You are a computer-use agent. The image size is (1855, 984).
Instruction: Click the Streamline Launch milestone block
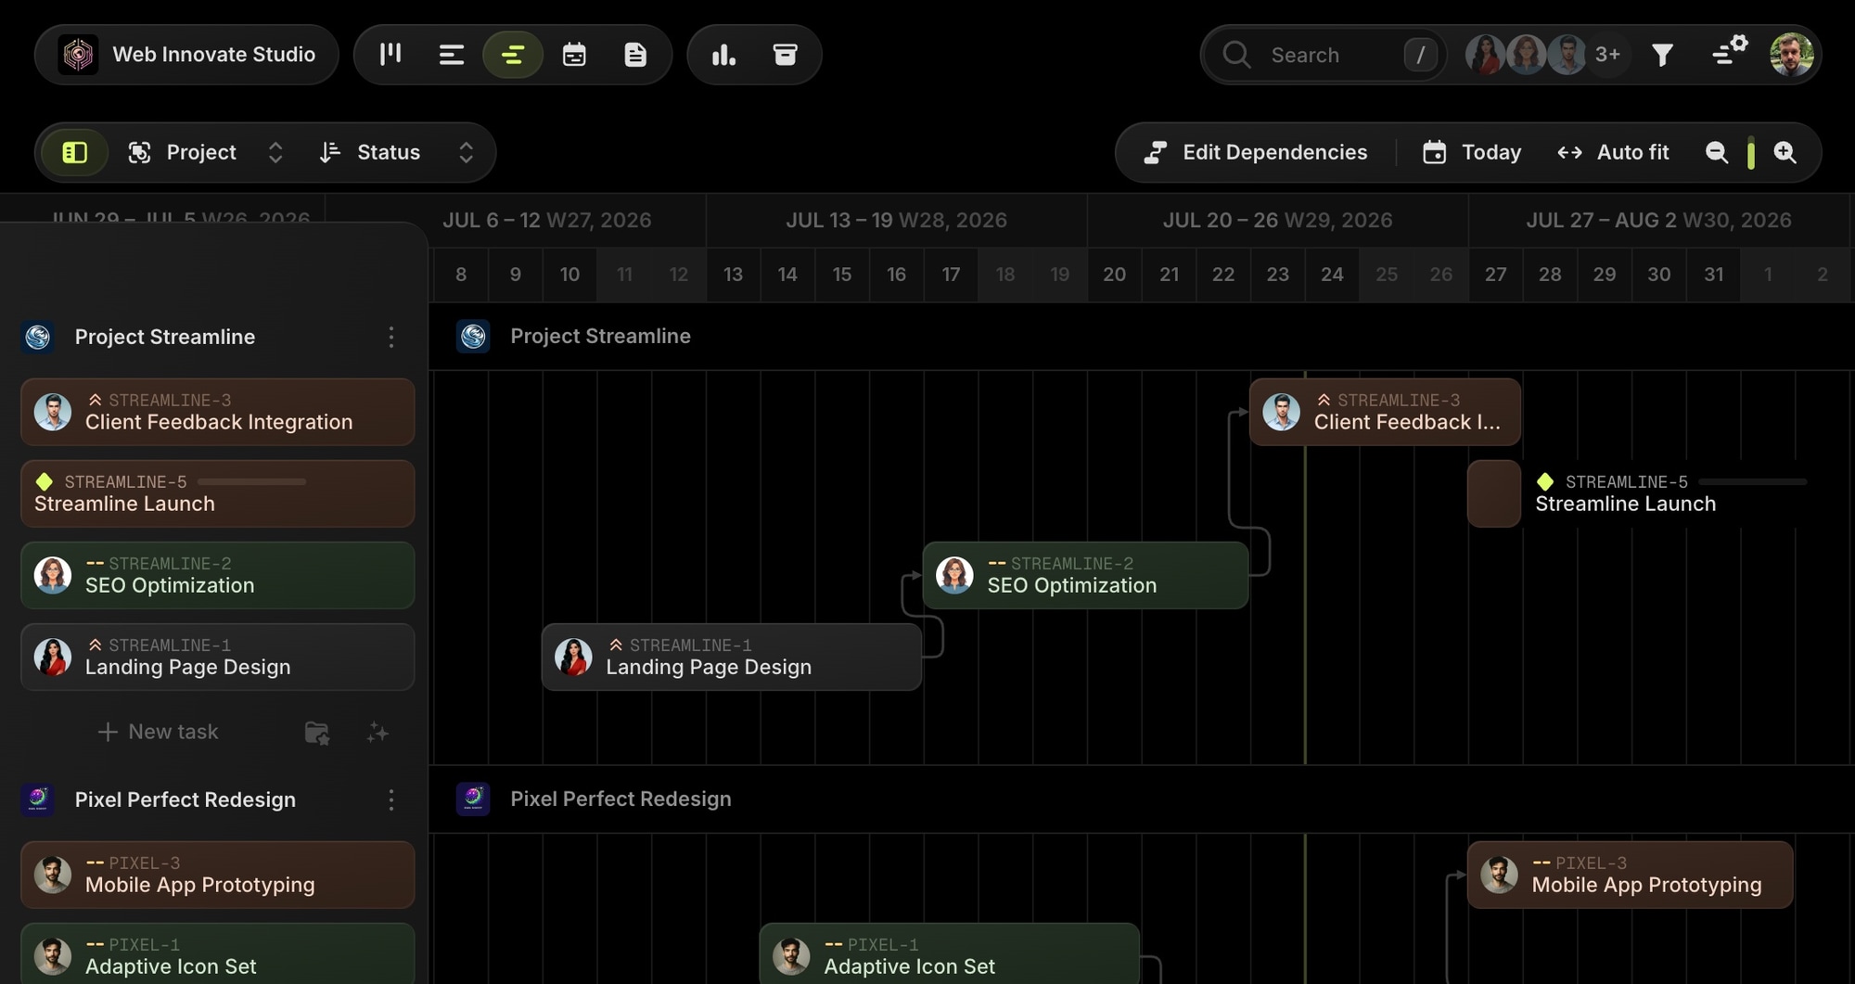pyautogui.click(x=1494, y=493)
